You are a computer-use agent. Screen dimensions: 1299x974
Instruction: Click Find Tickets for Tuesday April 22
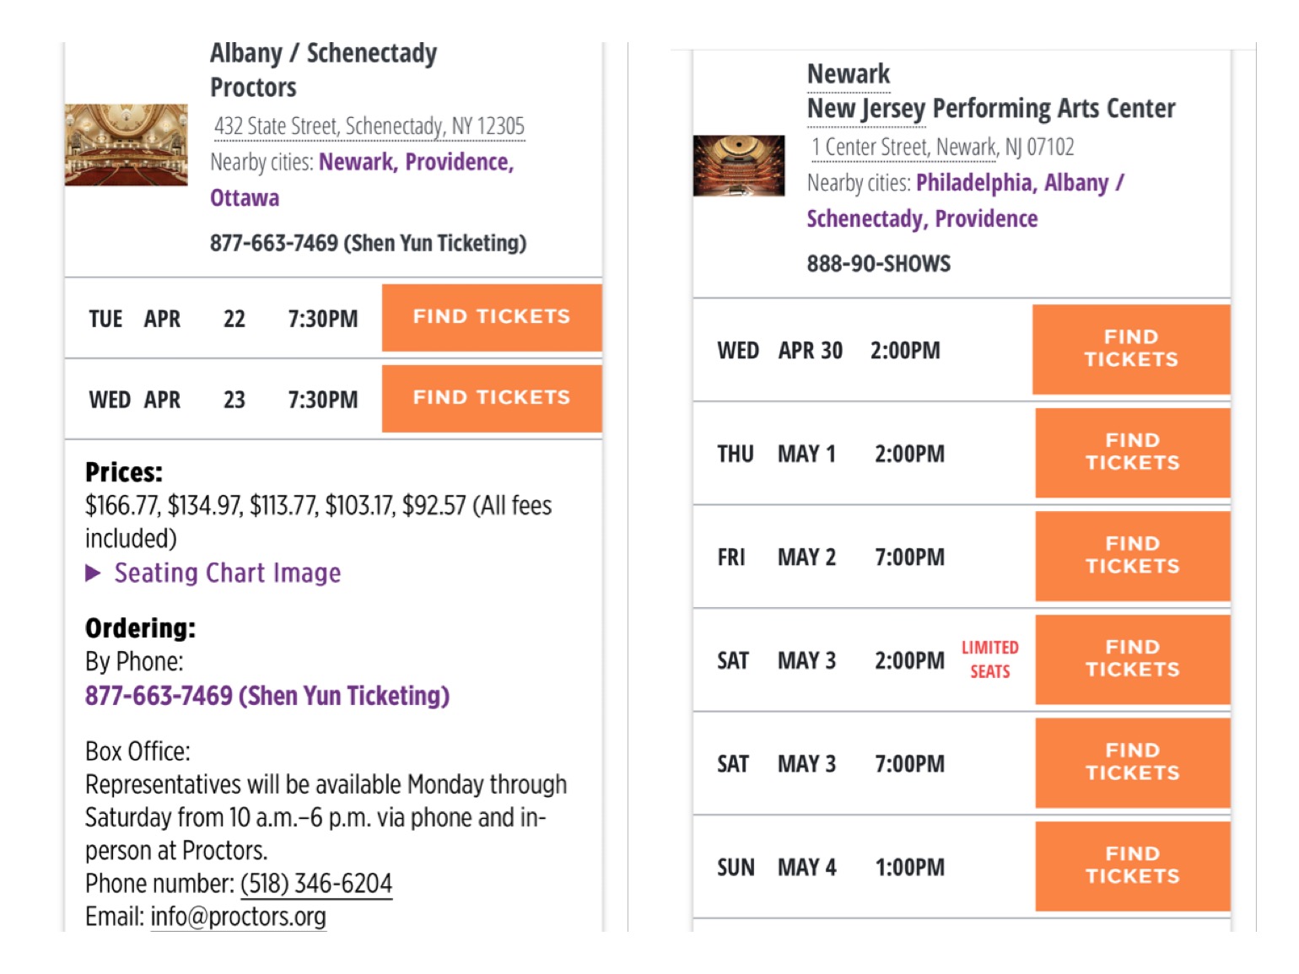(x=492, y=317)
